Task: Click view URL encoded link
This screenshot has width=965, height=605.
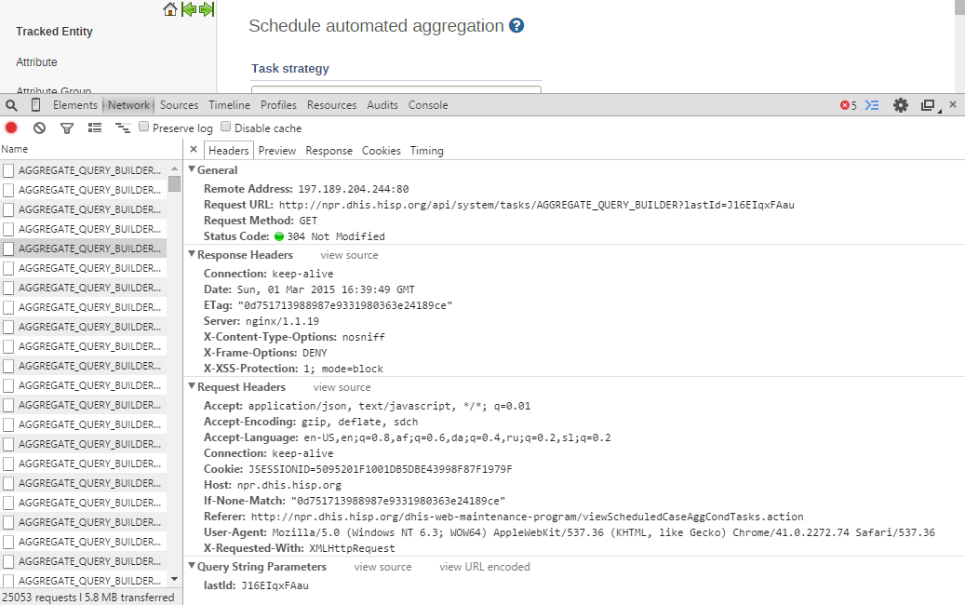Action: click(484, 567)
